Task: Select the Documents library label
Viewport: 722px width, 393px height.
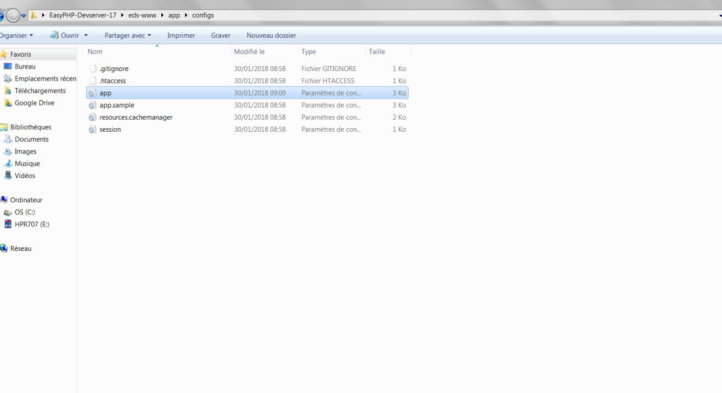Action: click(32, 139)
